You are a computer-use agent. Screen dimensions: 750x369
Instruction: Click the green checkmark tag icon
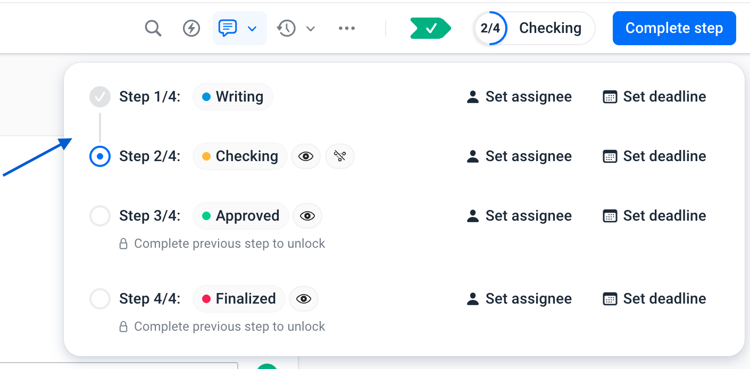pyautogui.click(x=431, y=28)
